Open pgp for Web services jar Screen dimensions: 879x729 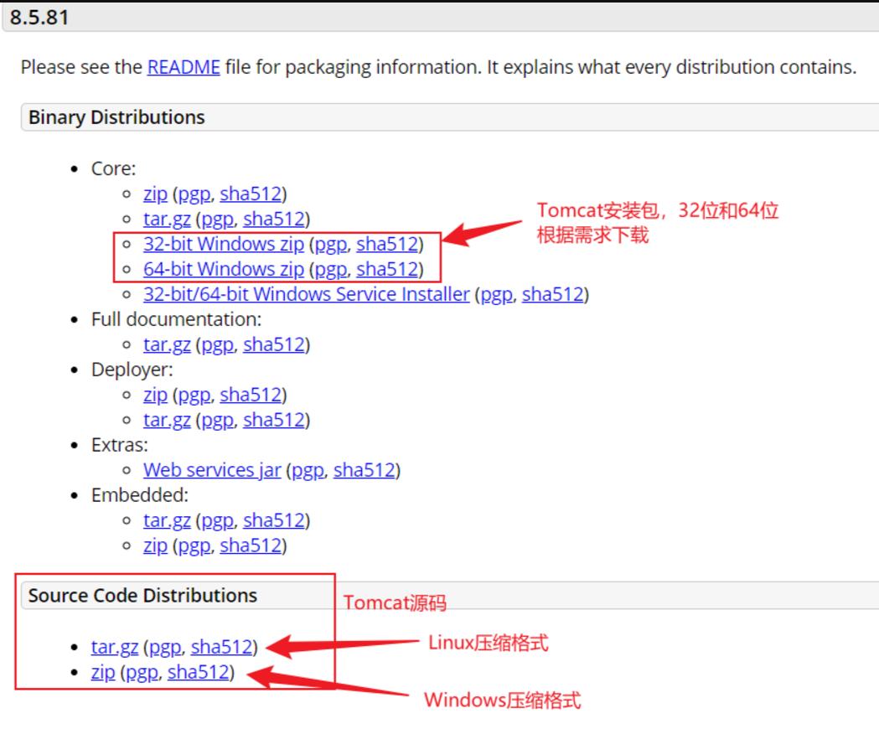[x=308, y=470]
